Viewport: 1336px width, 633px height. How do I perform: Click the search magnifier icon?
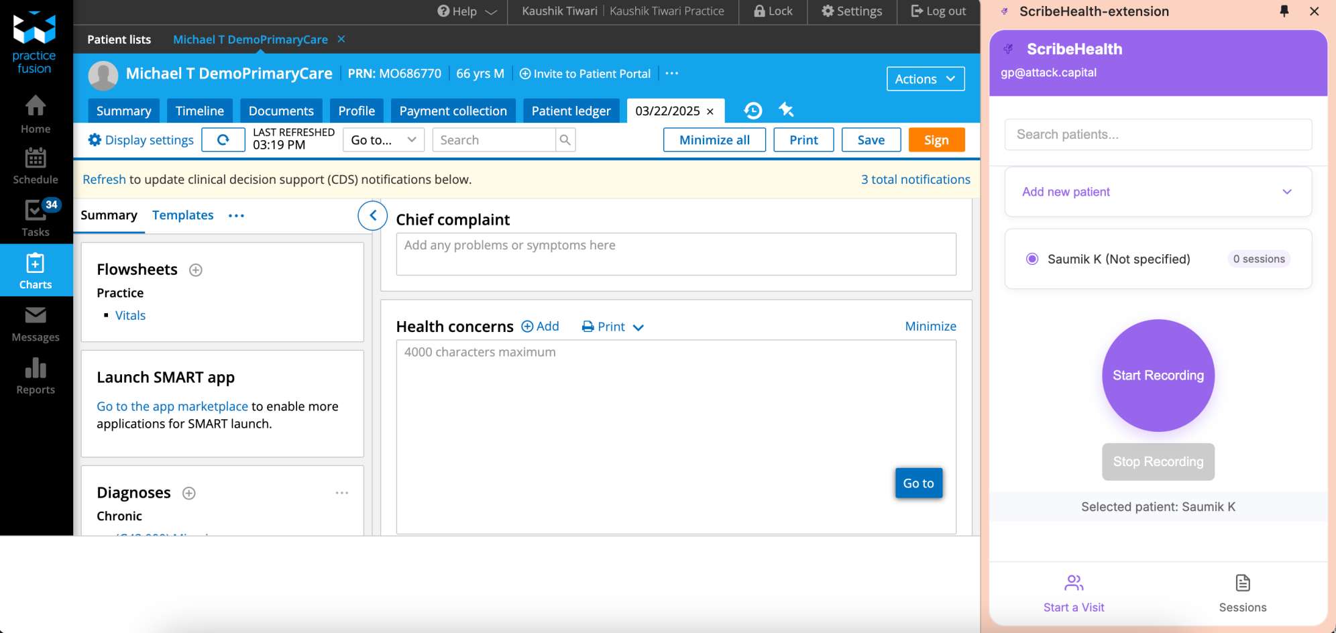click(565, 139)
